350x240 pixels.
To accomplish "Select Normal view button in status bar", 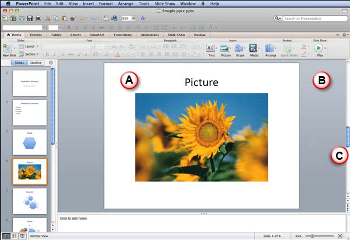I will 6,236.
